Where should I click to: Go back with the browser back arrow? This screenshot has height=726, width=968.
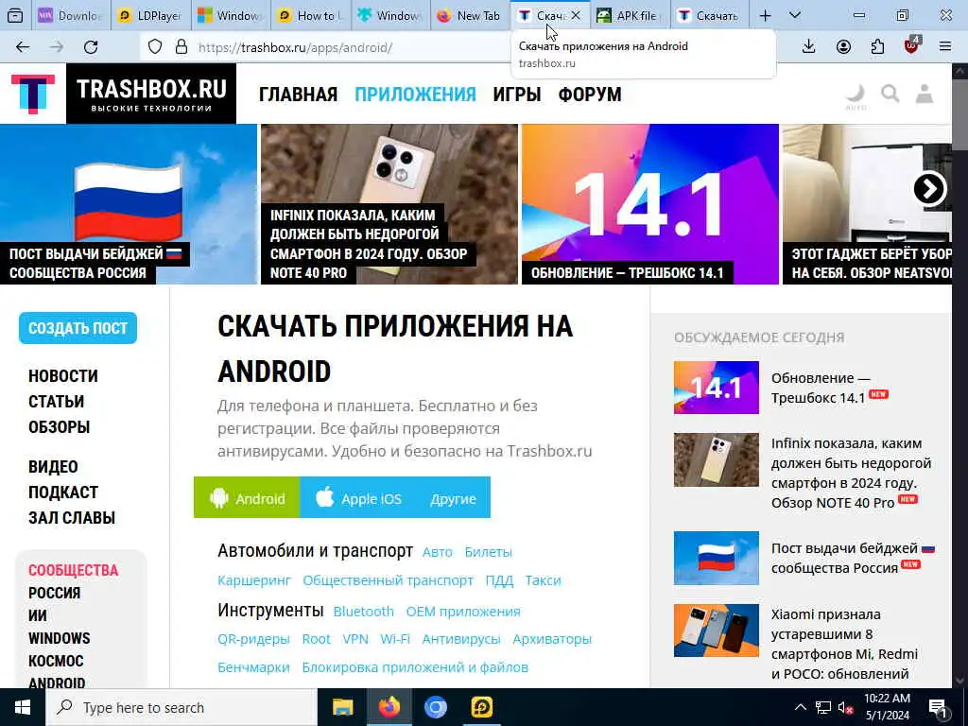23,47
